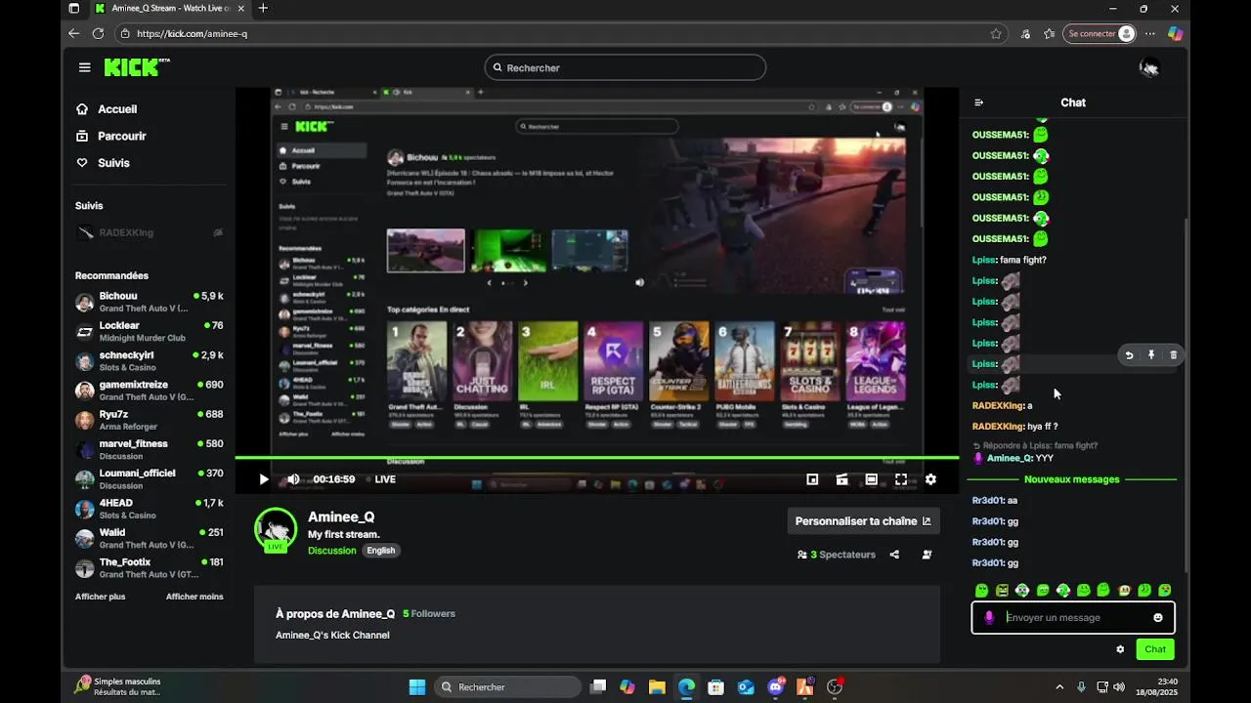This screenshot has width=1251, height=703.
Task: Send message with green Chat button
Action: click(1155, 649)
